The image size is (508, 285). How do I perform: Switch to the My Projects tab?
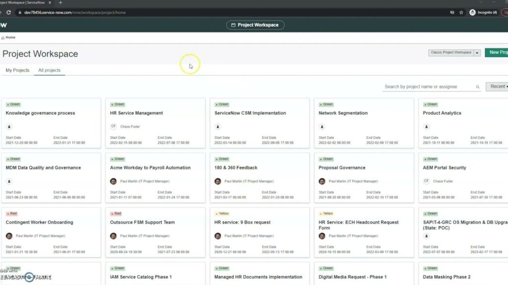coord(17,70)
